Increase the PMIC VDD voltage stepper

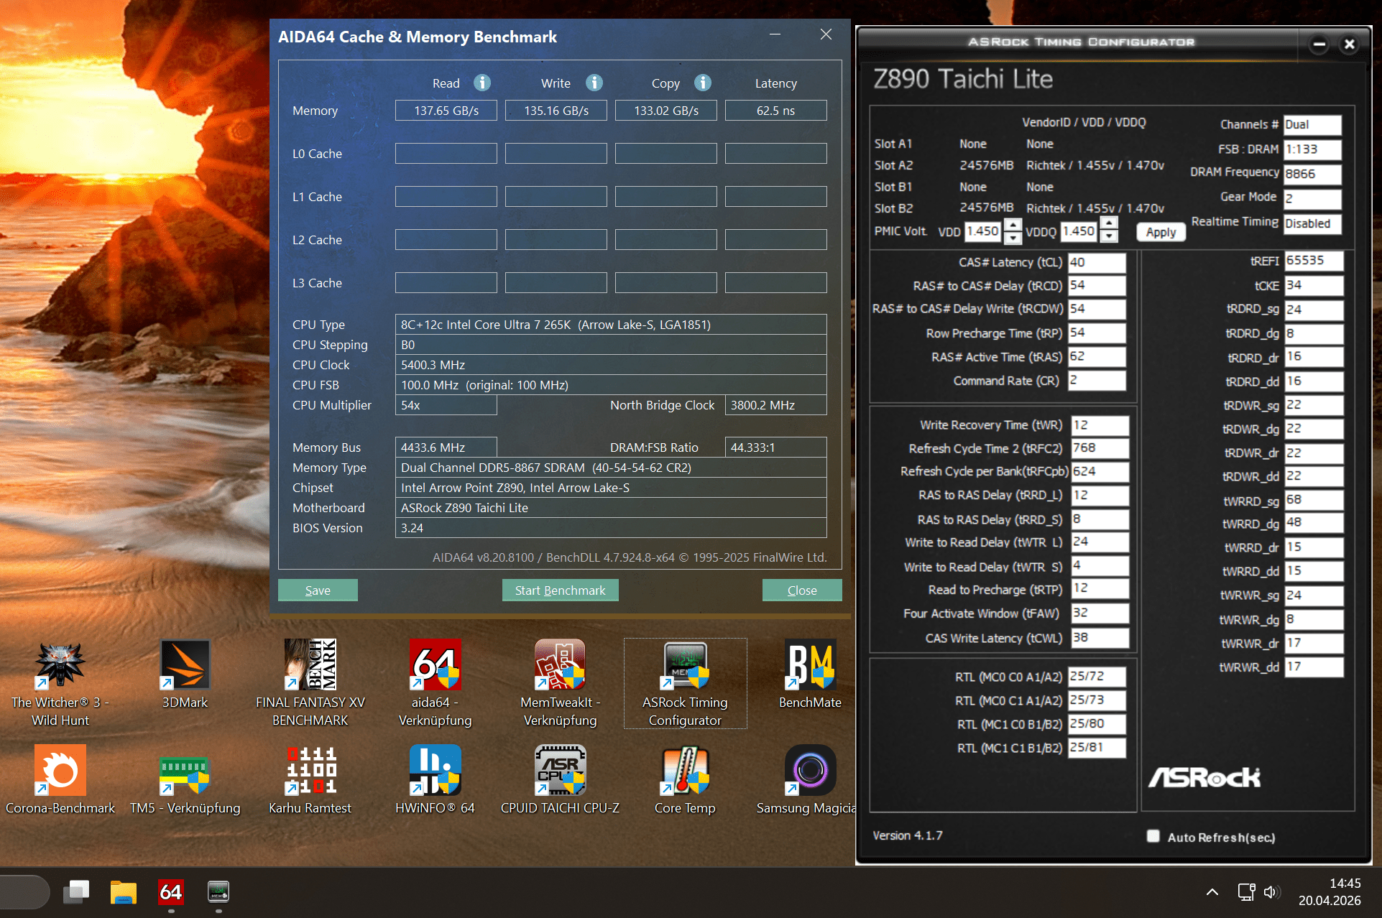click(1013, 226)
